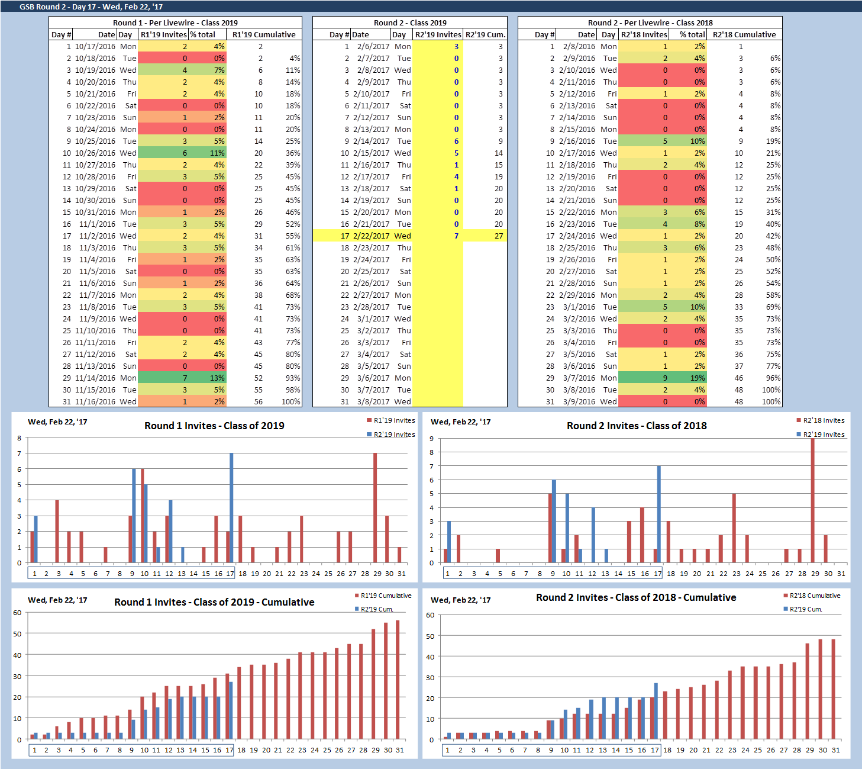Click the R2'19 Cum. column header
Screen dimensions: 862x769
tap(485, 34)
